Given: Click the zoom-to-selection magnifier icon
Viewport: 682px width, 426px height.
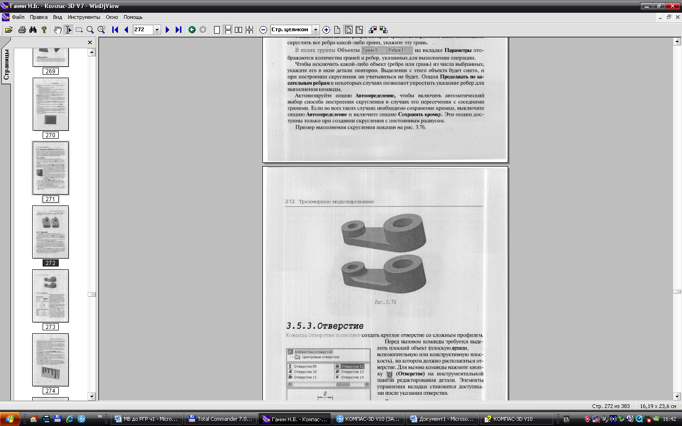Looking at the screenshot, I should 101,30.
